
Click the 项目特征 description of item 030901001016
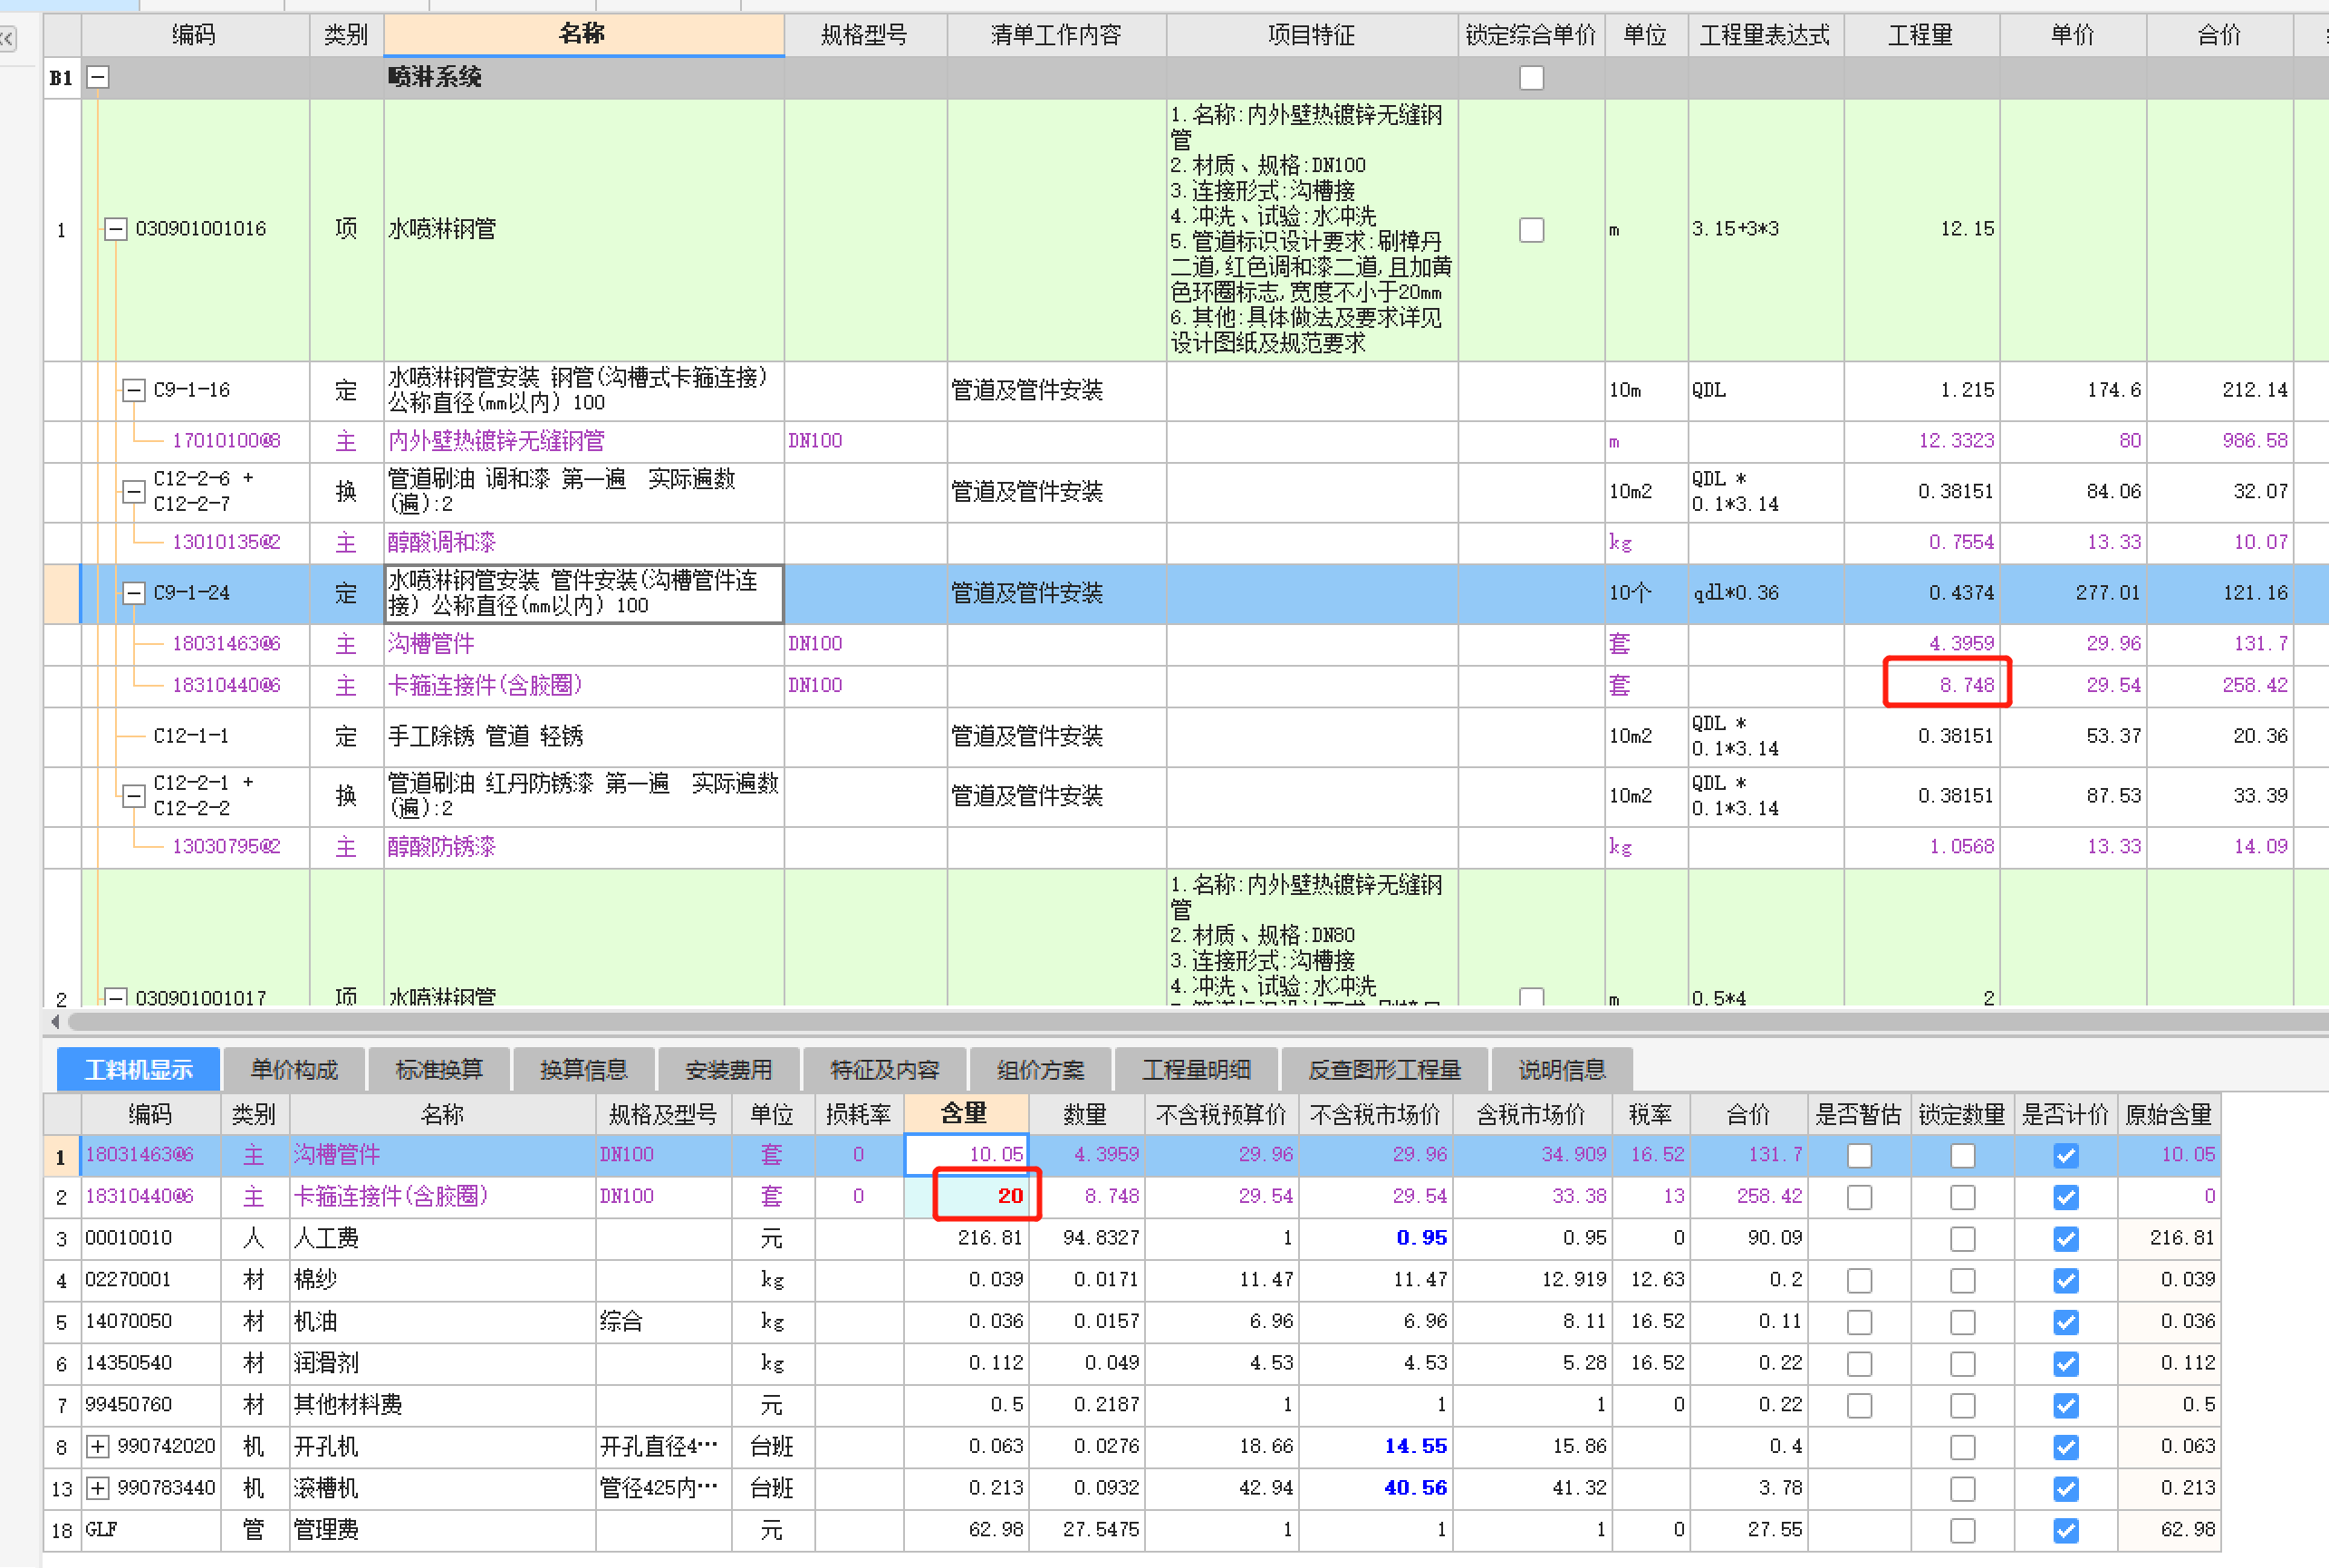pos(1311,229)
